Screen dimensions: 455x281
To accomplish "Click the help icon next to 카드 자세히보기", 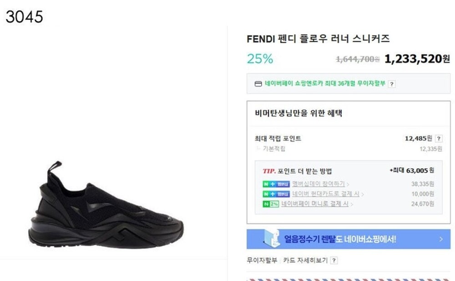I will click(334, 261).
